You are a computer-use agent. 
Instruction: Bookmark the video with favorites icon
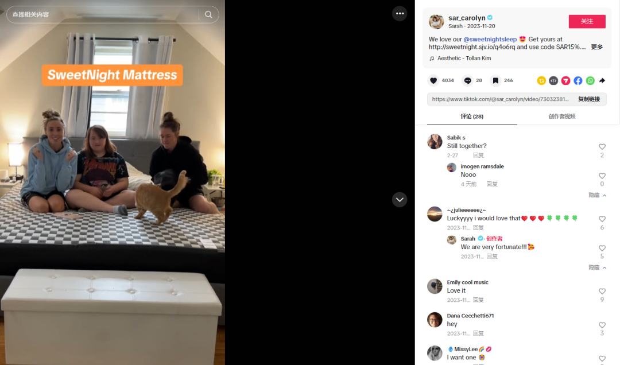pos(495,81)
